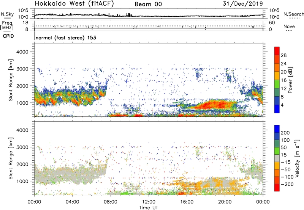Screen dimensions: 304x210
Task: Click the noise sky trace line panel
Action: (149, 14)
